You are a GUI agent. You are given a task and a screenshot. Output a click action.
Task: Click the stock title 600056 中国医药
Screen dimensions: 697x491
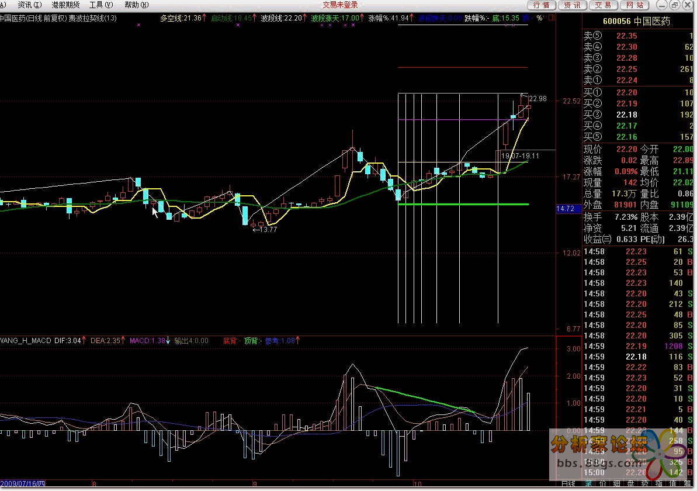click(636, 22)
